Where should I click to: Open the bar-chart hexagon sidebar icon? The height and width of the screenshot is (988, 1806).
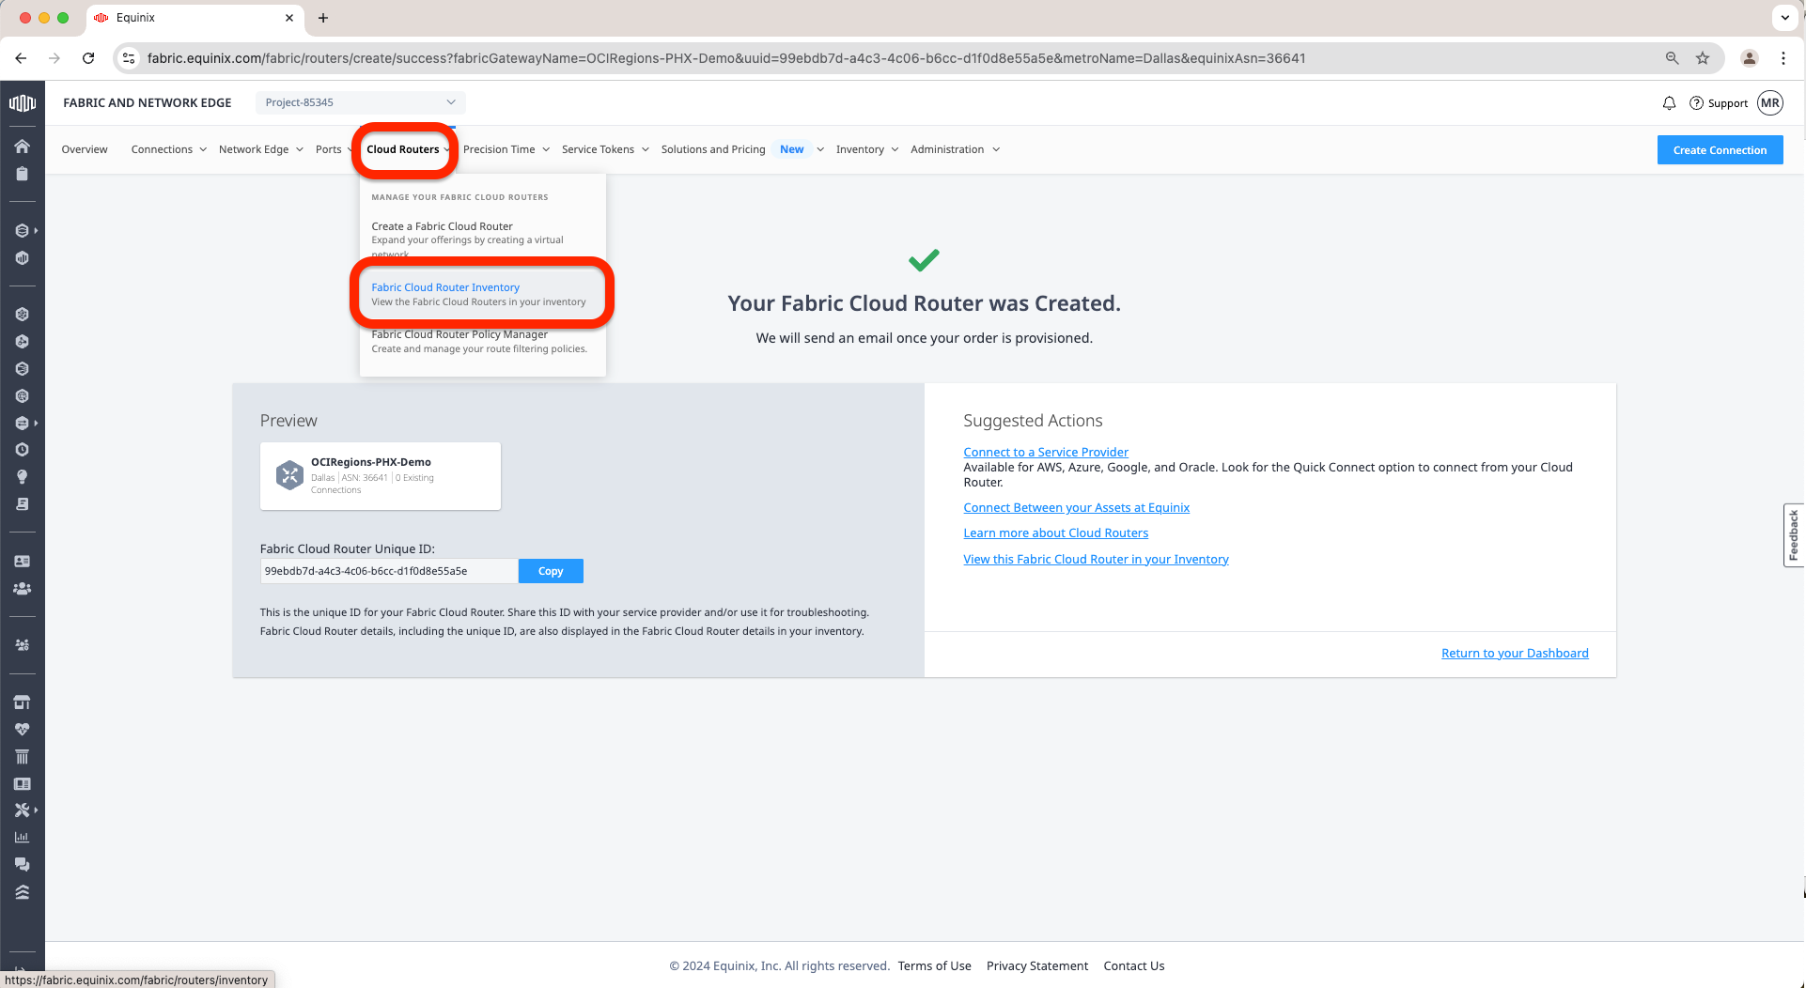[x=22, y=258]
